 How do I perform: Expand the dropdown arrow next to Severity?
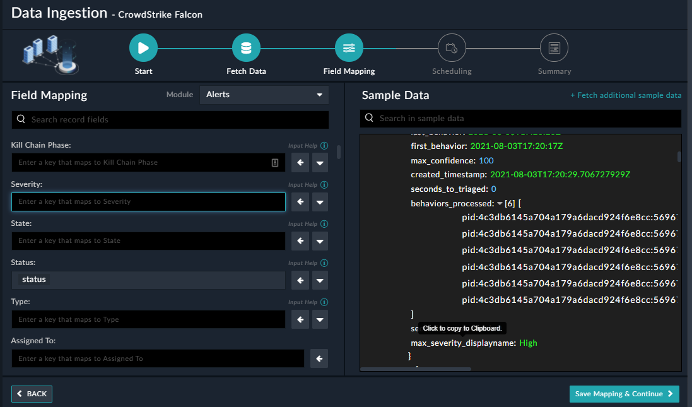[x=320, y=202]
